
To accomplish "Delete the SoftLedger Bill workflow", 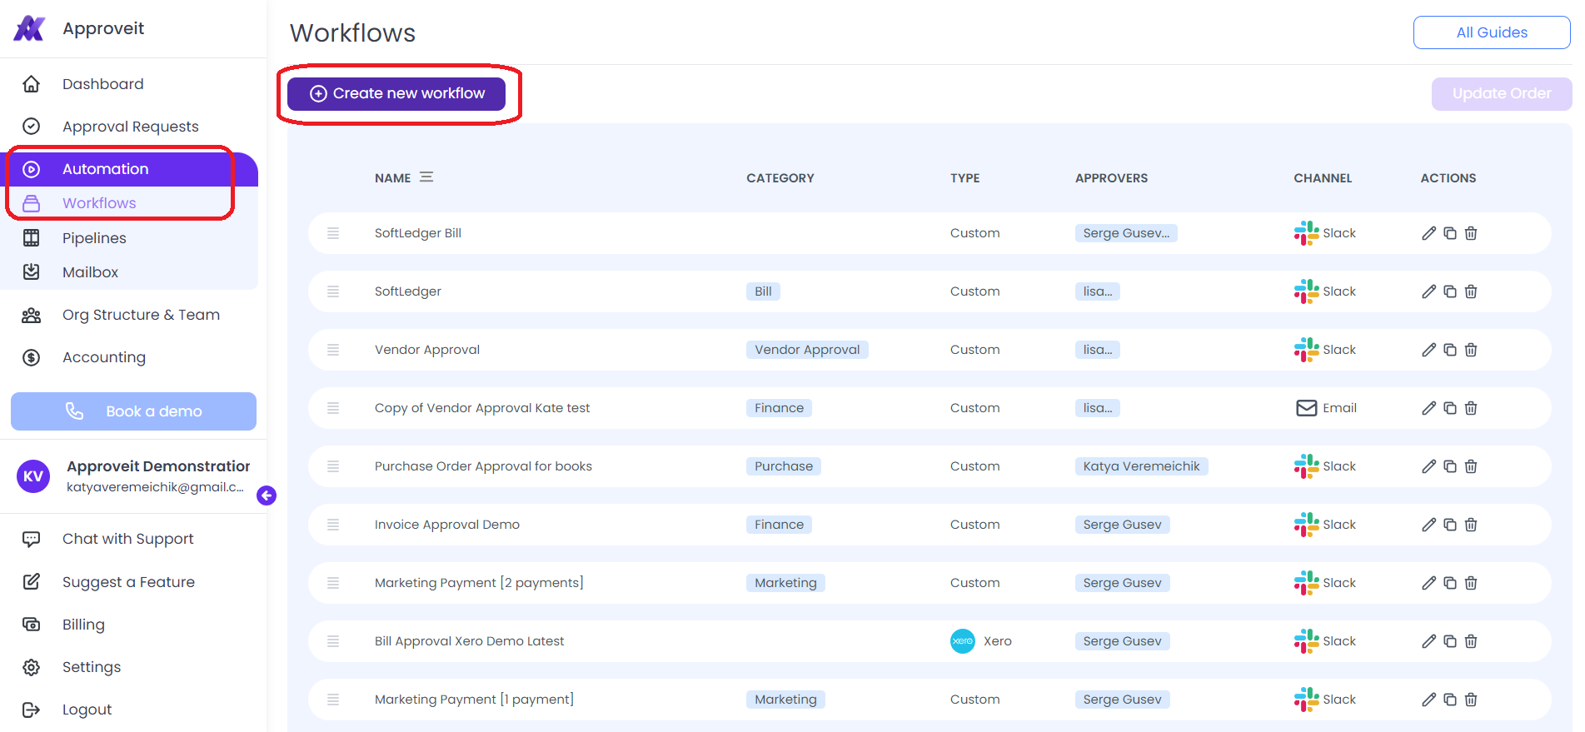I will [1471, 233].
